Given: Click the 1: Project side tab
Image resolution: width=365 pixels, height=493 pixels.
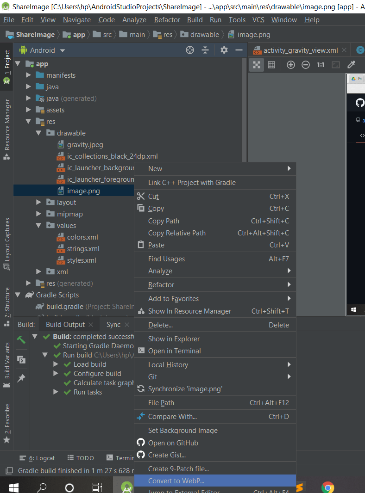Looking at the screenshot, I should pos(6,67).
